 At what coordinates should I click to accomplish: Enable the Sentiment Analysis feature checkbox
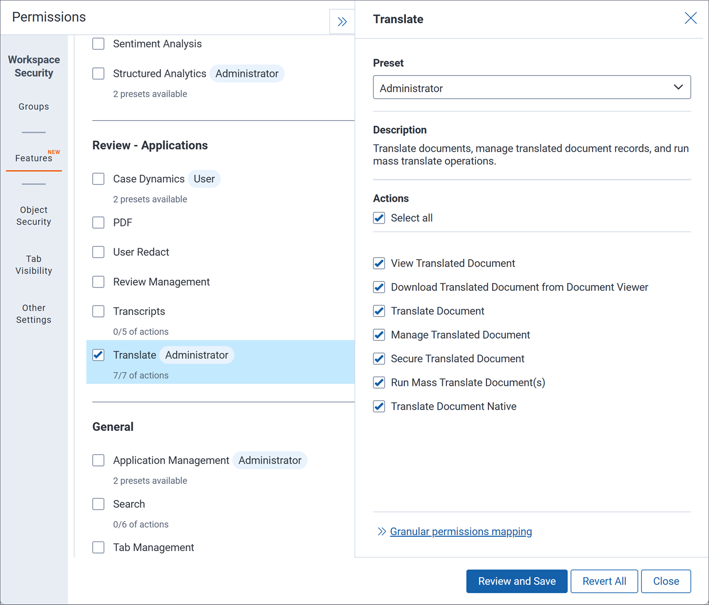98,44
